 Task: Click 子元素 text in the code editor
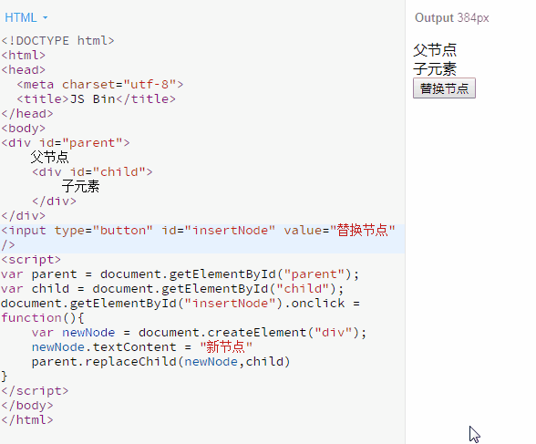[80, 187]
